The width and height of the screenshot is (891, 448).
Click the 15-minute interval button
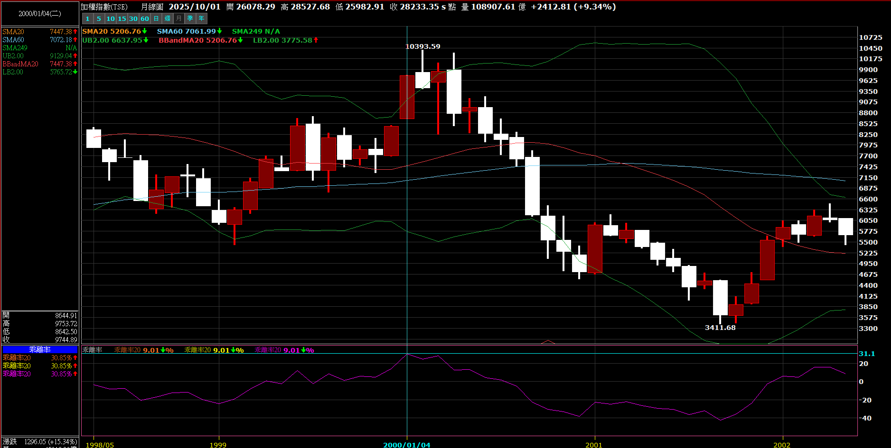122,18
